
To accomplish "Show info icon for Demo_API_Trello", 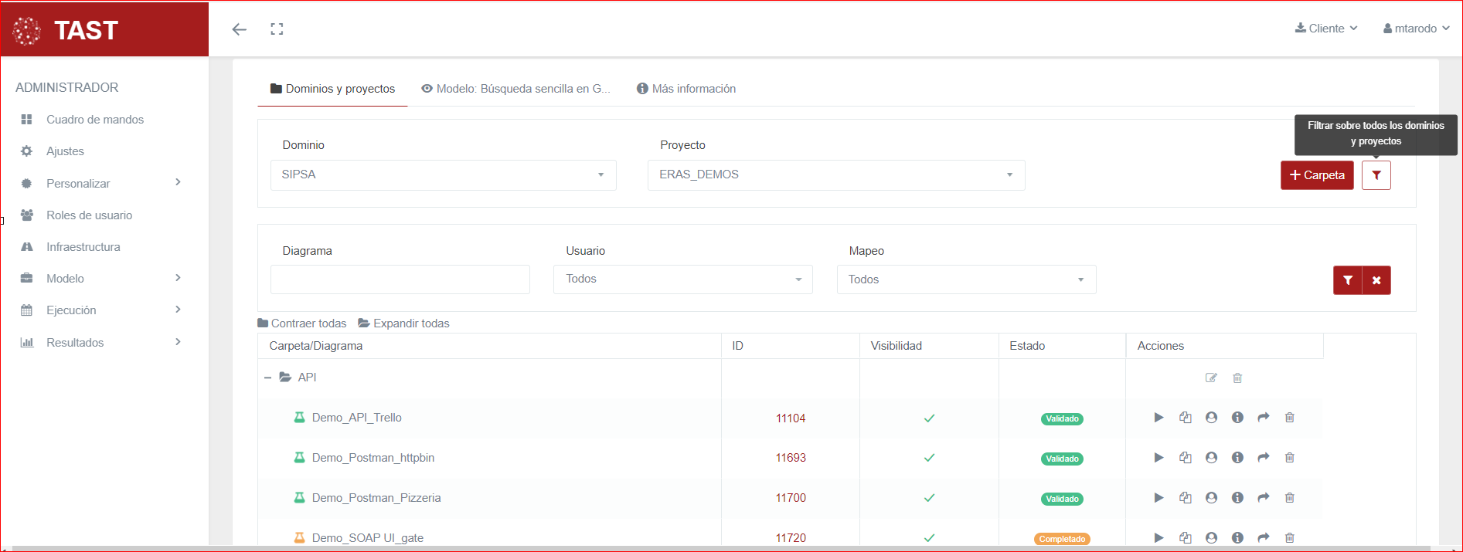I will tap(1237, 418).
